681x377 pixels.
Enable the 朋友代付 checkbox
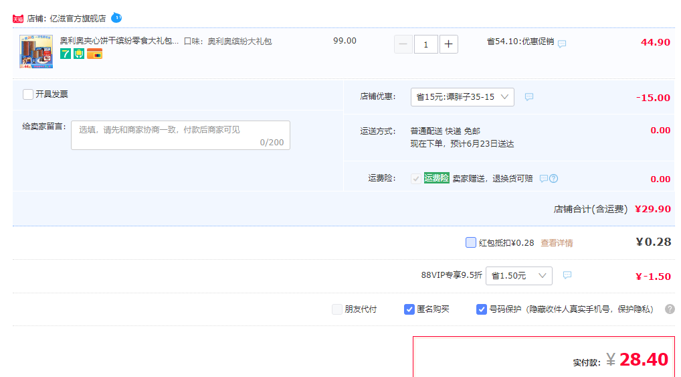(337, 309)
